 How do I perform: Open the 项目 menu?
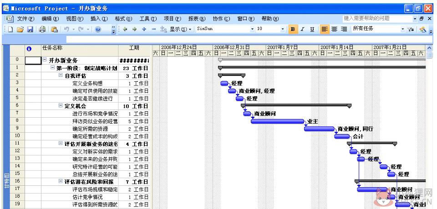coord(172,19)
